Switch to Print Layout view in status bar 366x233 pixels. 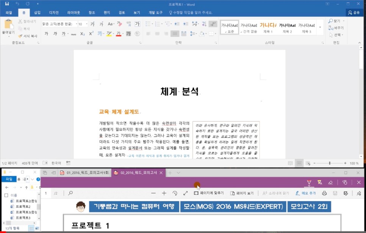pyautogui.click(x=299, y=163)
